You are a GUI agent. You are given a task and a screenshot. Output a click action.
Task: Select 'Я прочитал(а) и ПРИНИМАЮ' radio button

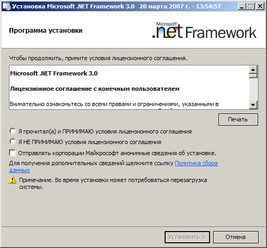(13, 131)
